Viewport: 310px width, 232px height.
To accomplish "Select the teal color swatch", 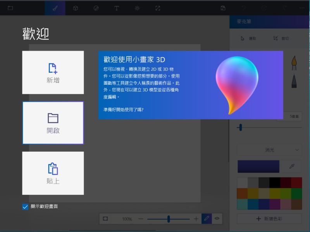I will tap(242, 204).
